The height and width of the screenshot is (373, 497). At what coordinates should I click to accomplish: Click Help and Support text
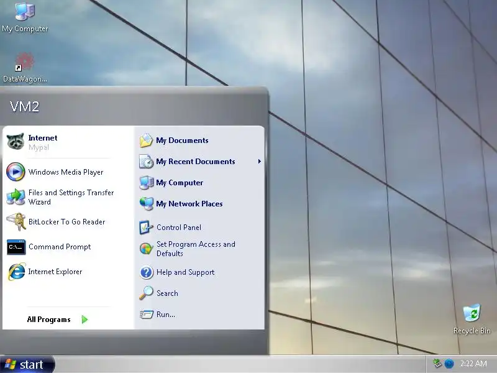(x=185, y=272)
